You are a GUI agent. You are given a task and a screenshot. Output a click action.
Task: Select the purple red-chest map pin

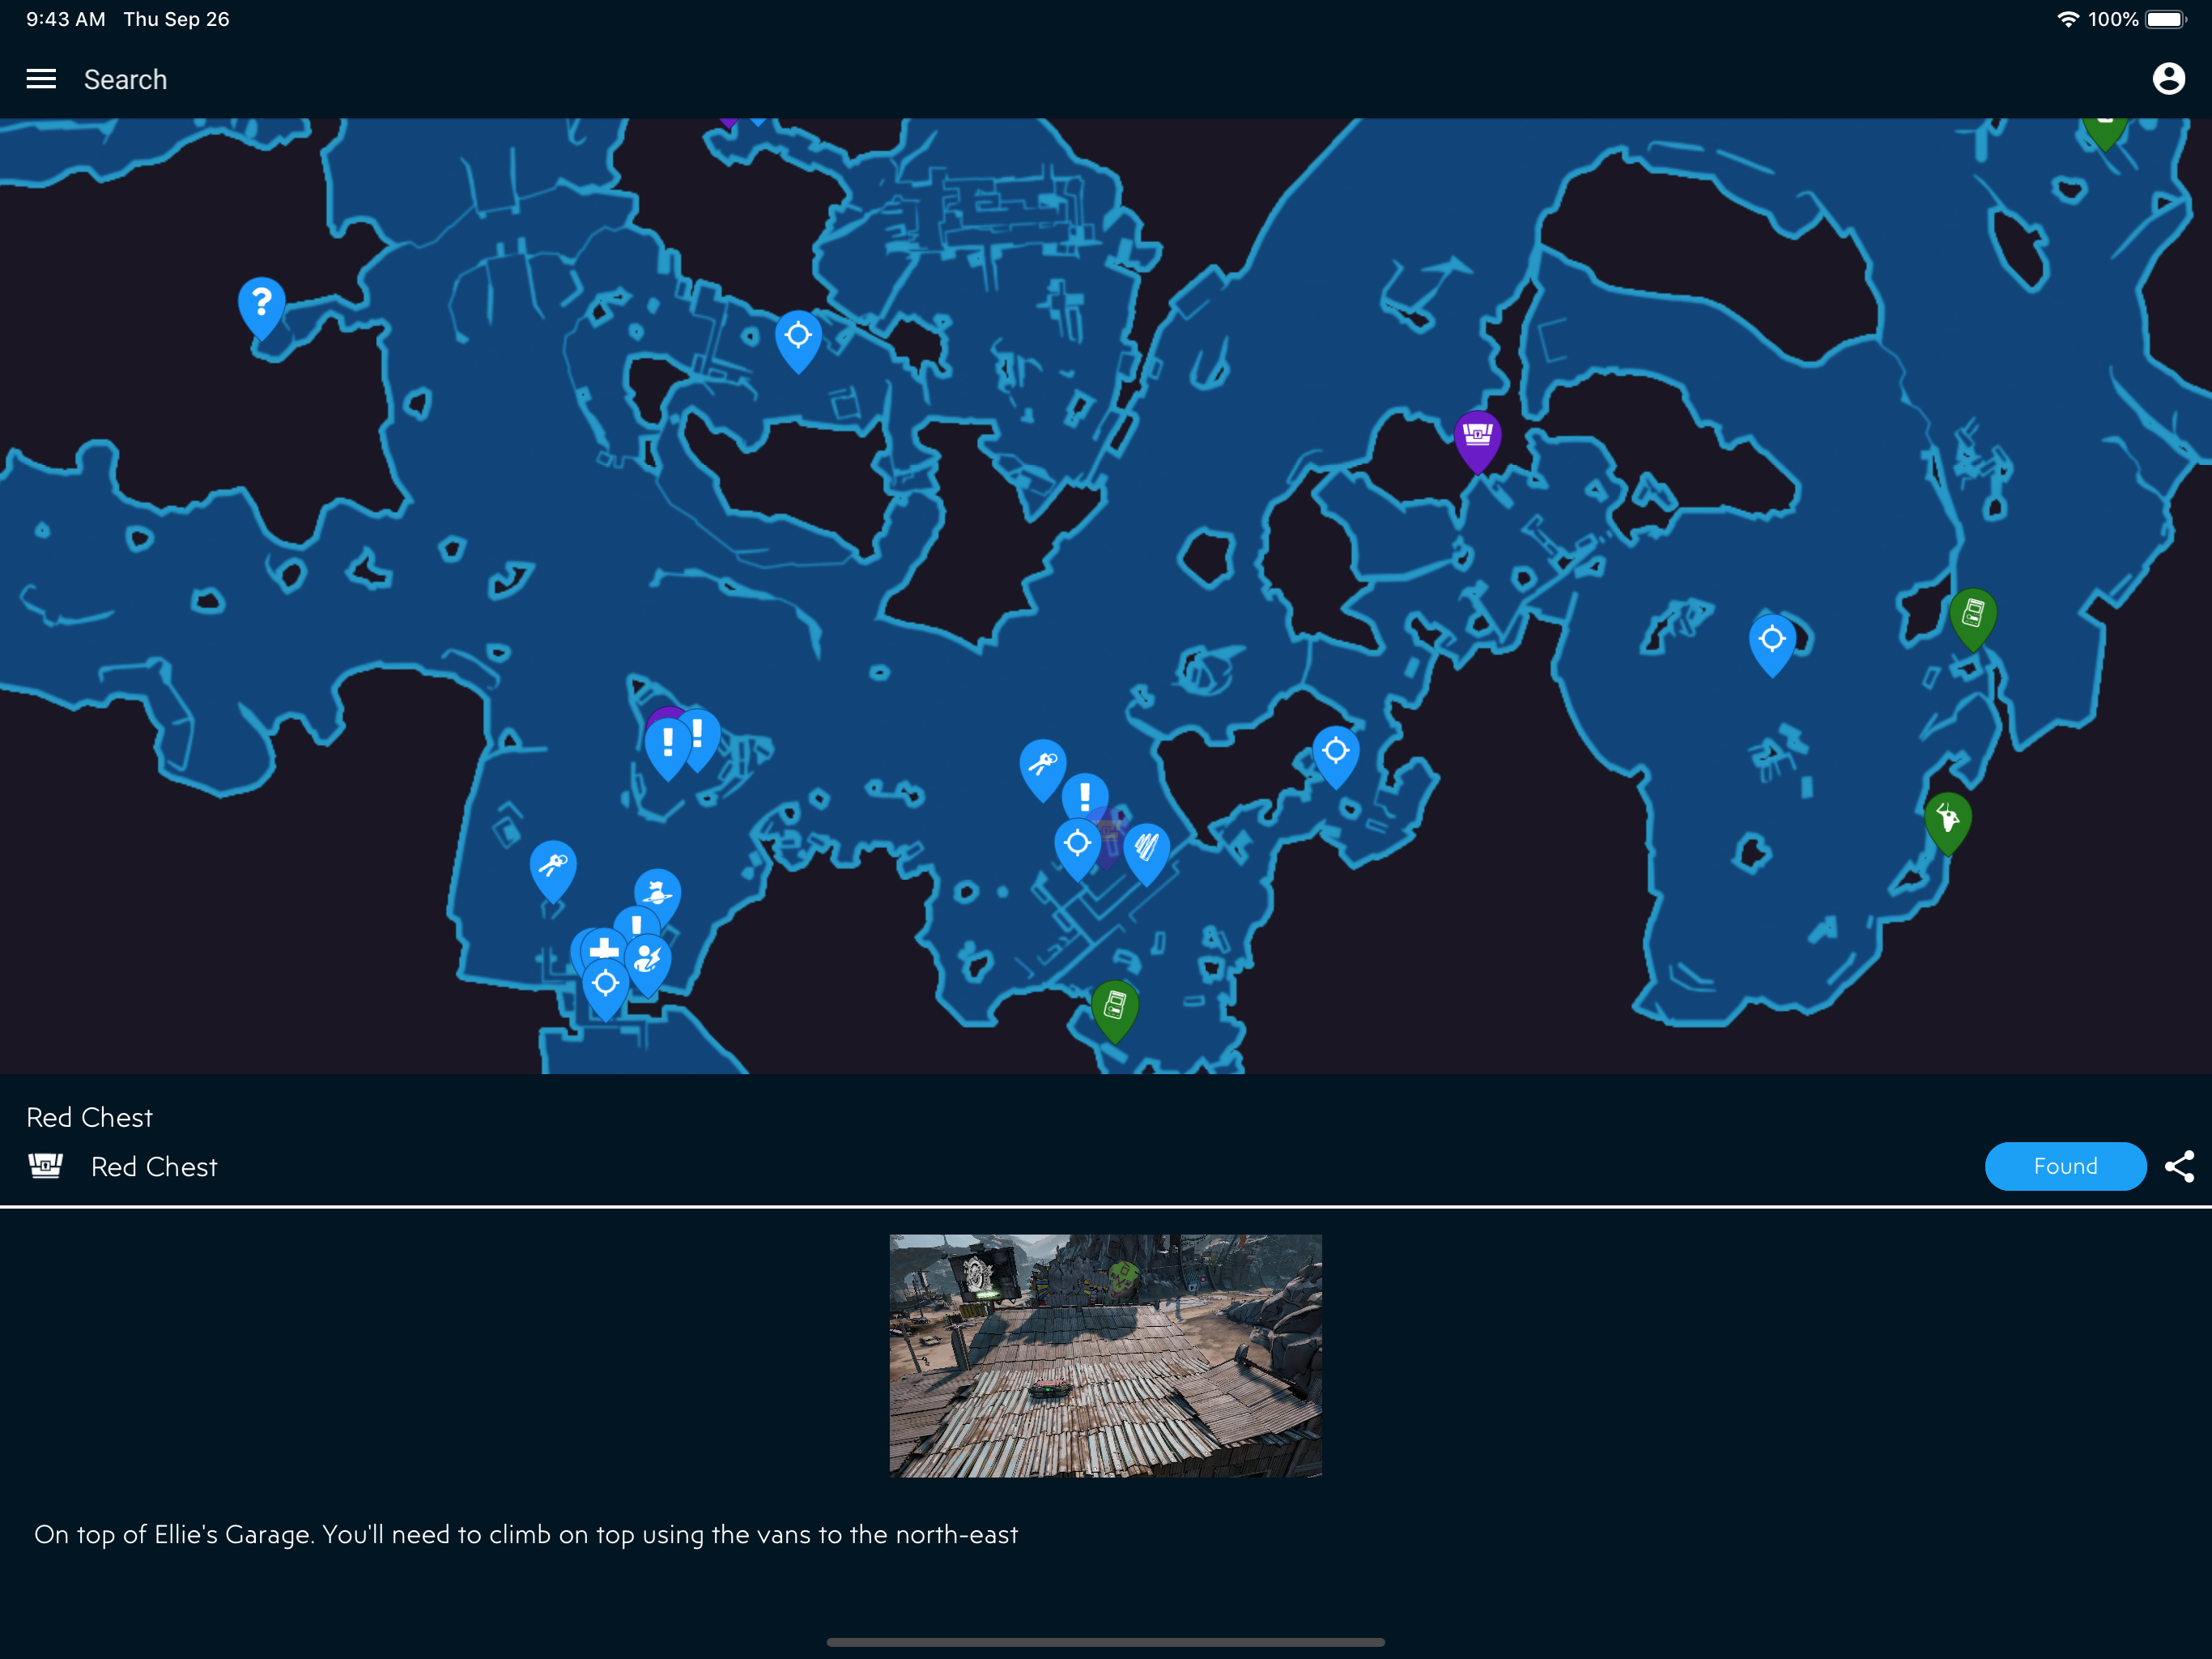tap(1477, 441)
